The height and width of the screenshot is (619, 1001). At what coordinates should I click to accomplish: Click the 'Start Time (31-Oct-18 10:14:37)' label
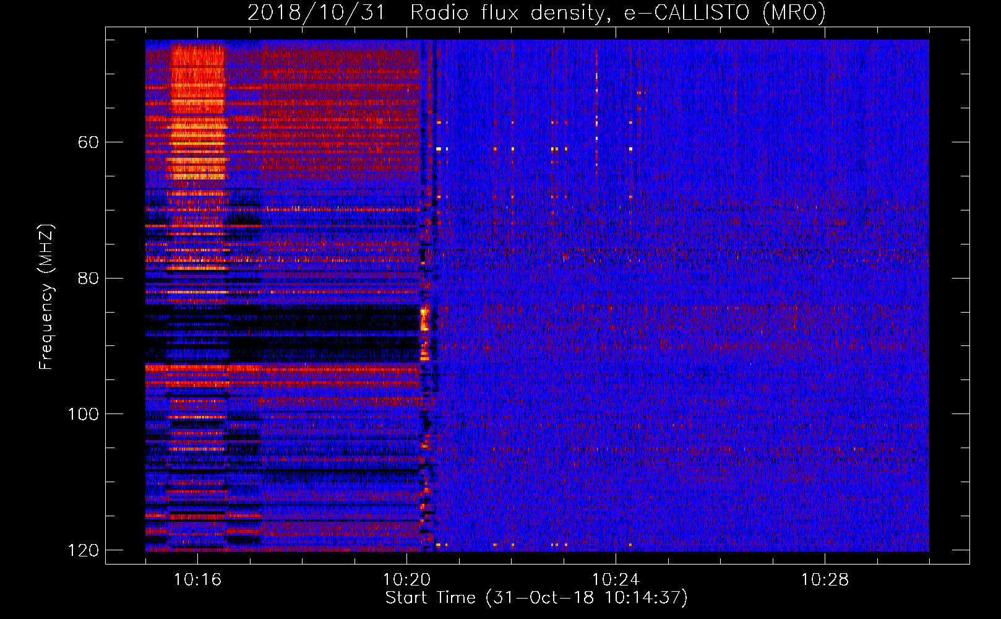click(536, 598)
